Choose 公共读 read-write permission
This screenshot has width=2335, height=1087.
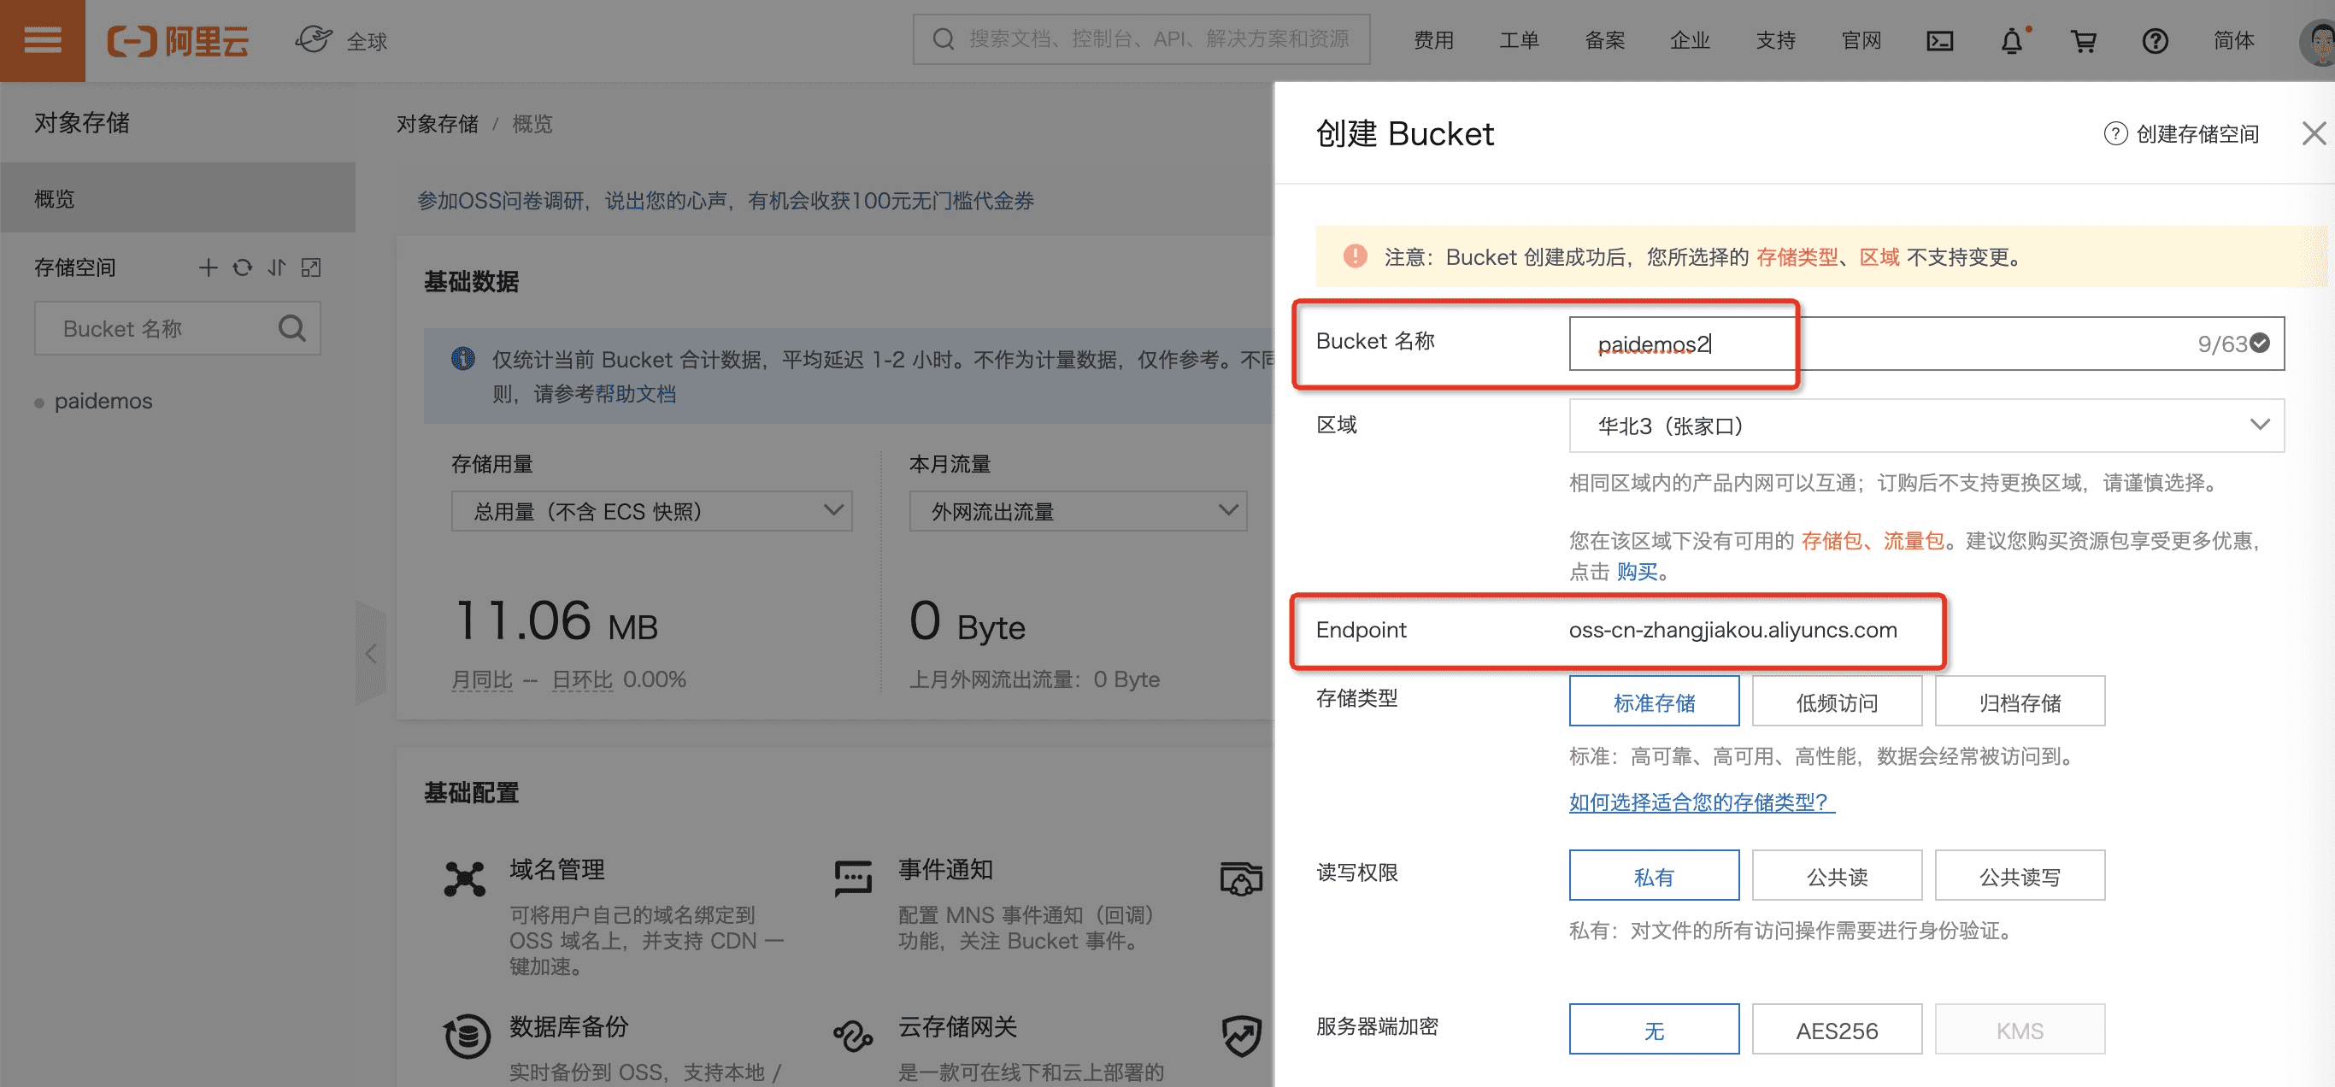[x=1837, y=876]
